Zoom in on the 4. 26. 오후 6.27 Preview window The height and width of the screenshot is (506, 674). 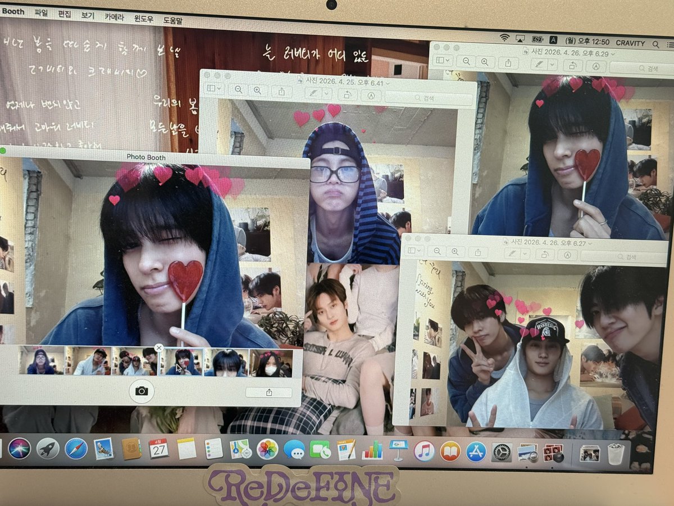point(455,252)
